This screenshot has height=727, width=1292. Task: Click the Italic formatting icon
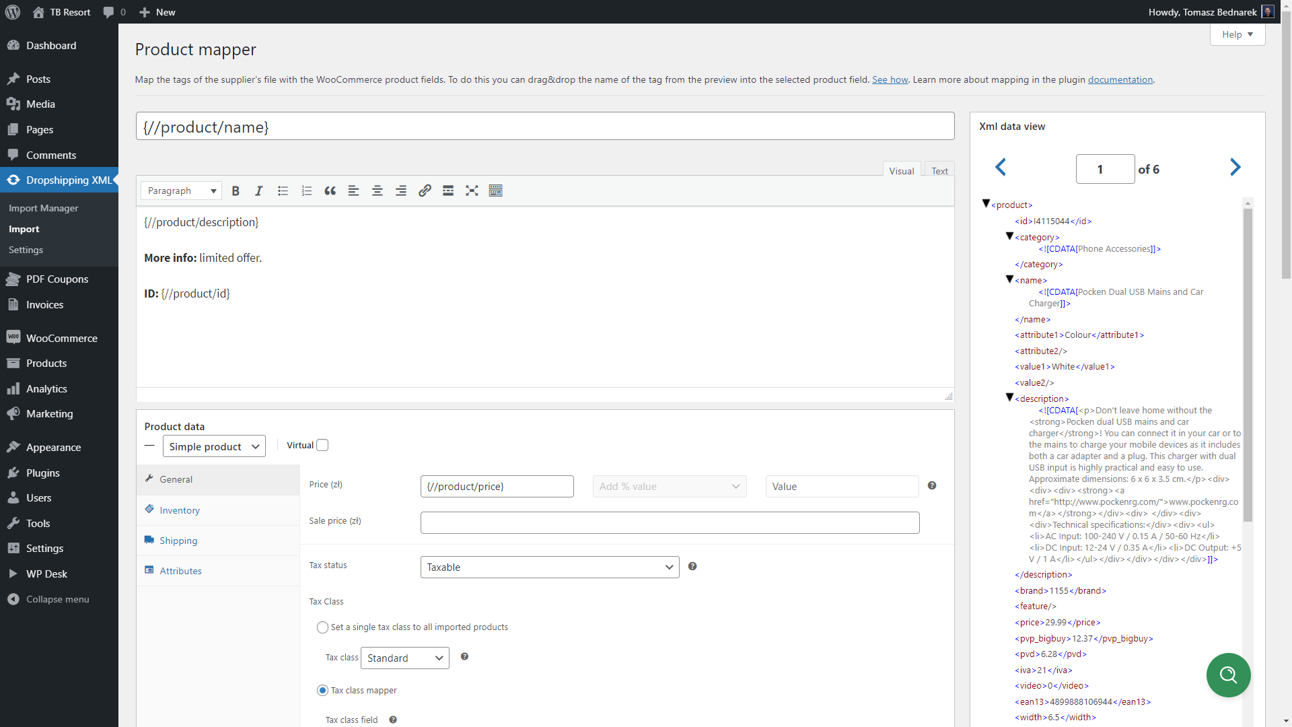pos(258,191)
